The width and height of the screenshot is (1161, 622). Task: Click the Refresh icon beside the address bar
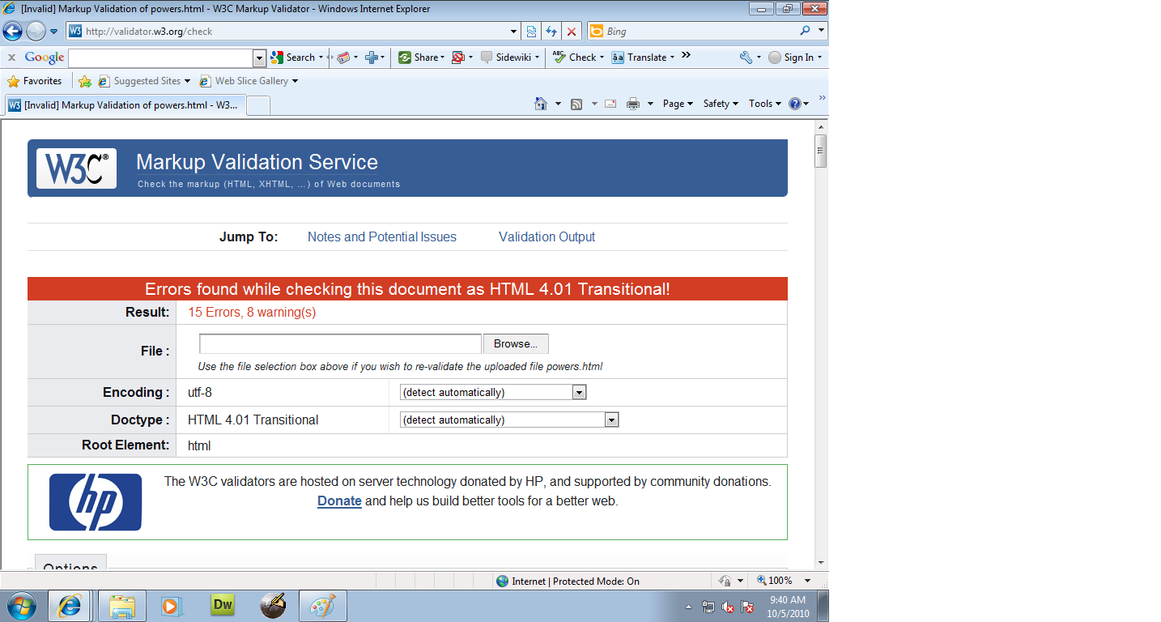click(551, 32)
